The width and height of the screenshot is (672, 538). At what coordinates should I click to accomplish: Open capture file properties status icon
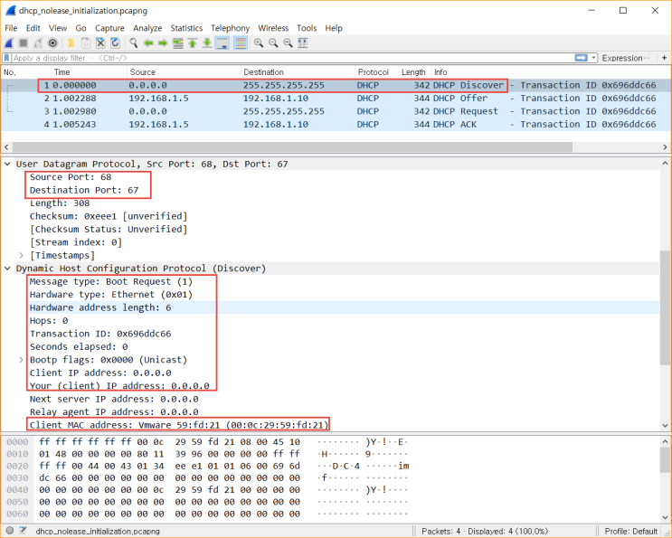tap(23, 531)
